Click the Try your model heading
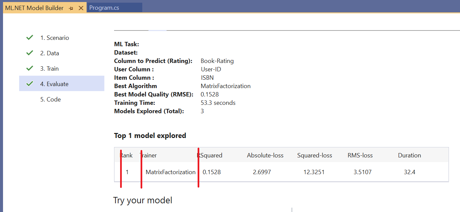The width and height of the screenshot is (460, 212). coord(143,200)
